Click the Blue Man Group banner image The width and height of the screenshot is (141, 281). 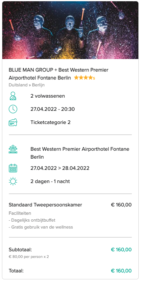(x=70, y=30)
